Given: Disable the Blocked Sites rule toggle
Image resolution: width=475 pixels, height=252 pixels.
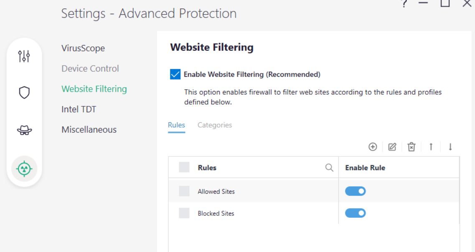Looking at the screenshot, I should 356,213.
